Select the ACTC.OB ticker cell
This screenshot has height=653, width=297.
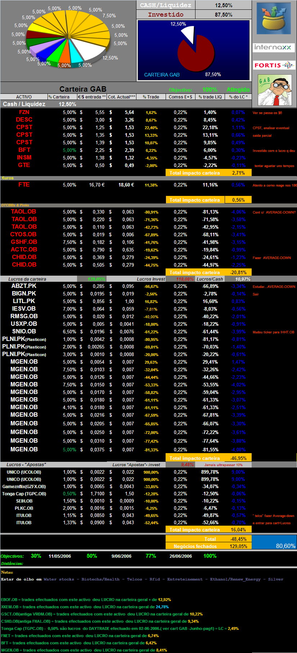coord(24,250)
